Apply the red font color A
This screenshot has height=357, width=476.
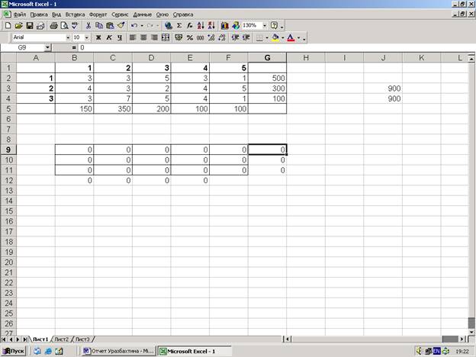point(291,37)
